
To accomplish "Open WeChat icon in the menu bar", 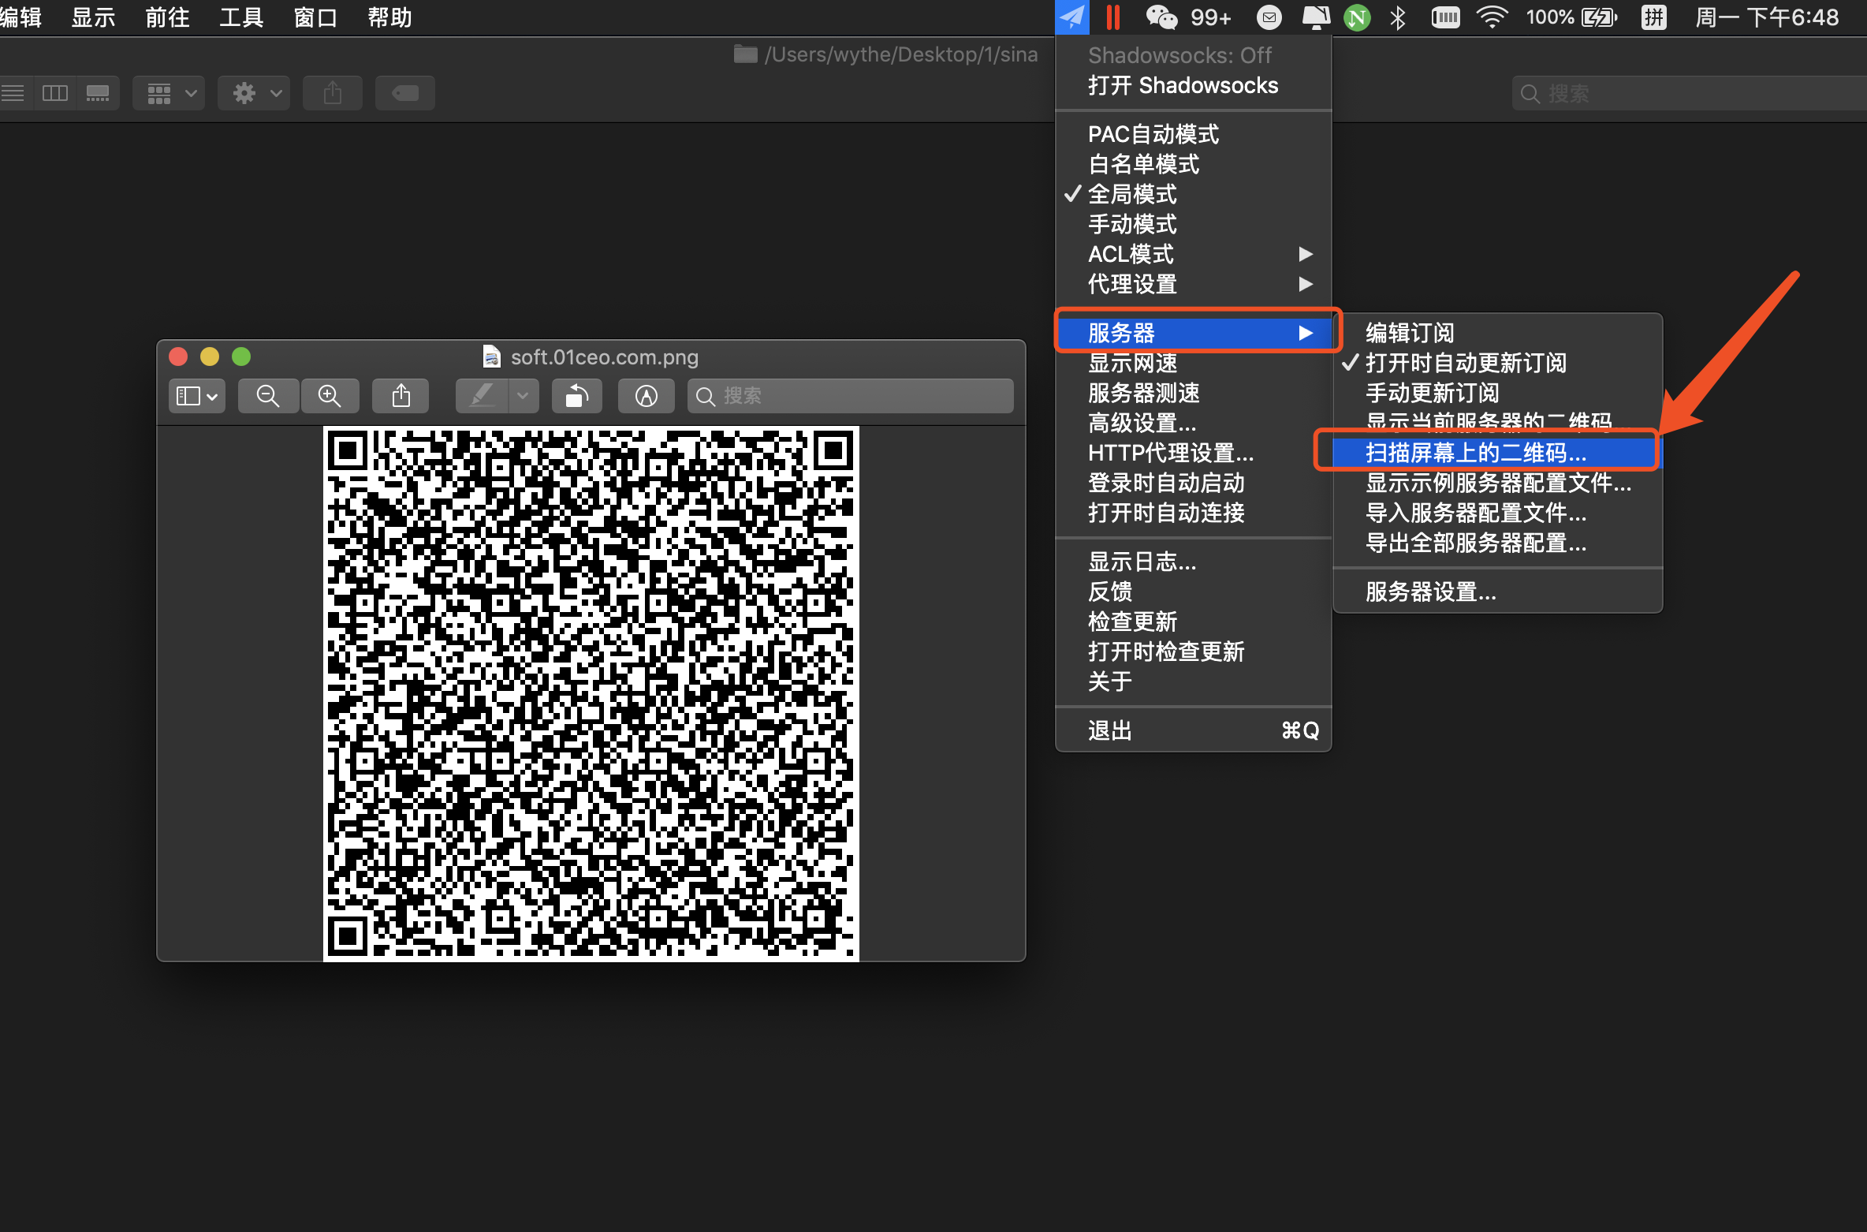I will click(x=1161, y=17).
